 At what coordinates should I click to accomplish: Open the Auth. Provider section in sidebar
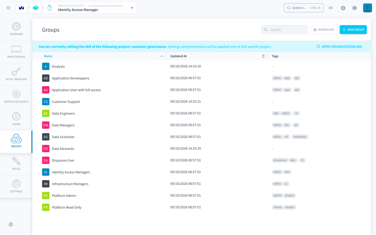pos(16,74)
